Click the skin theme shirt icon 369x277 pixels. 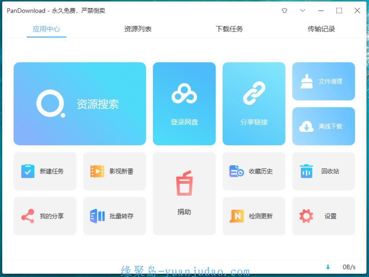click(284, 11)
